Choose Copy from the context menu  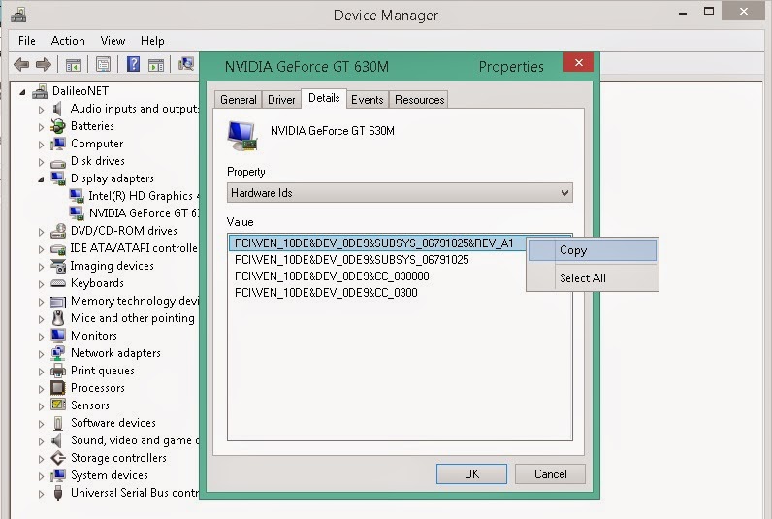click(593, 250)
